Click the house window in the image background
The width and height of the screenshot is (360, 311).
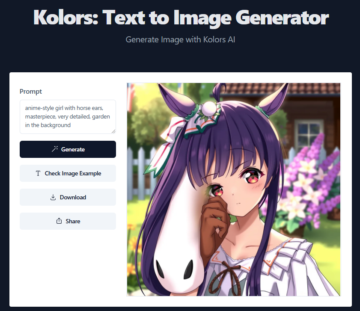coord(306,133)
